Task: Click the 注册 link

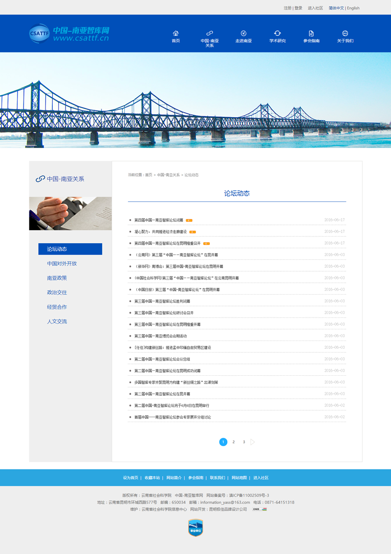Action: coord(287,8)
